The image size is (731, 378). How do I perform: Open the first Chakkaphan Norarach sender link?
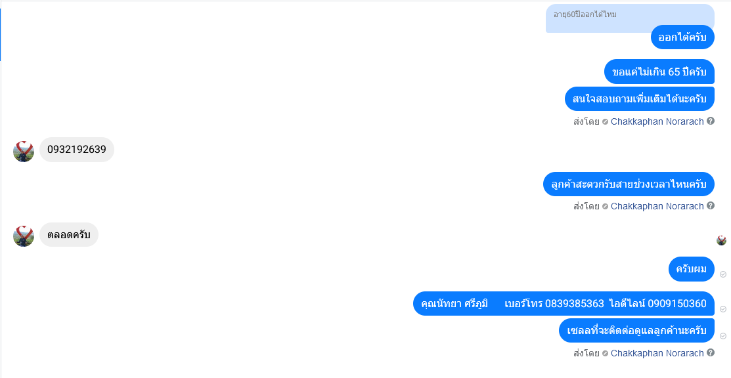click(657, 121)
